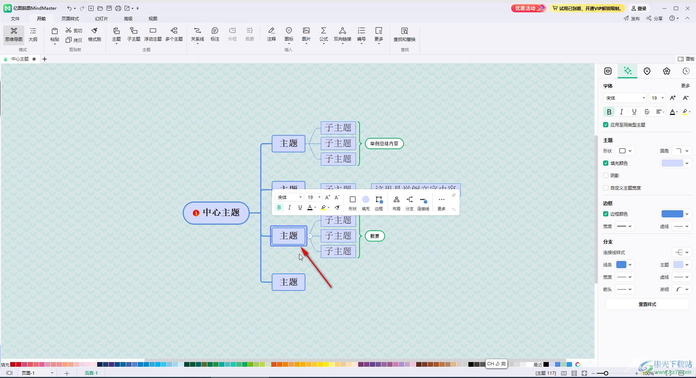Open border 宽度 width dropdown
This screenshot has height=378, width=696.
625,226
